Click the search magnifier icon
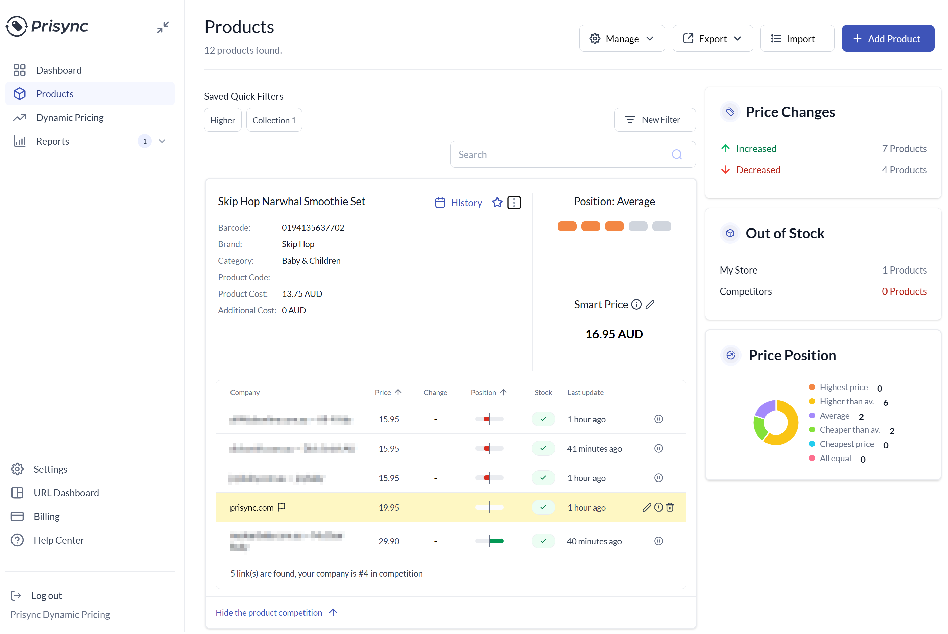Image resolution: width=948 pixels, height=634 pixels. coord(677,155)
